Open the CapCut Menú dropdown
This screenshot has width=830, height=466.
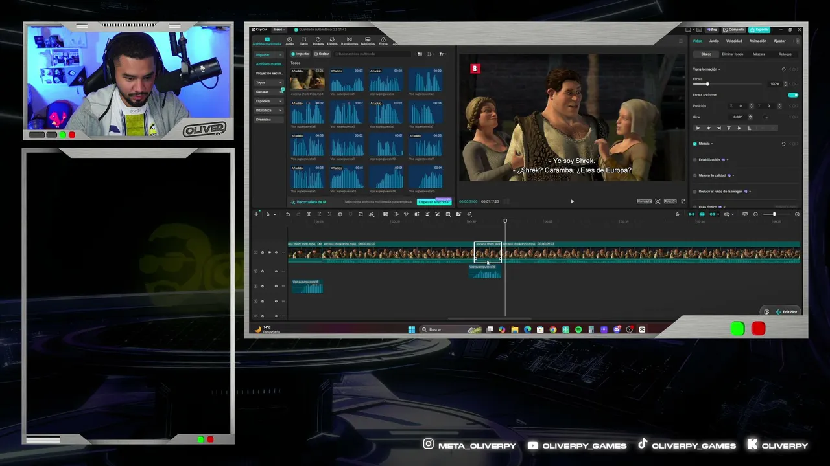[x=278, y=30]
